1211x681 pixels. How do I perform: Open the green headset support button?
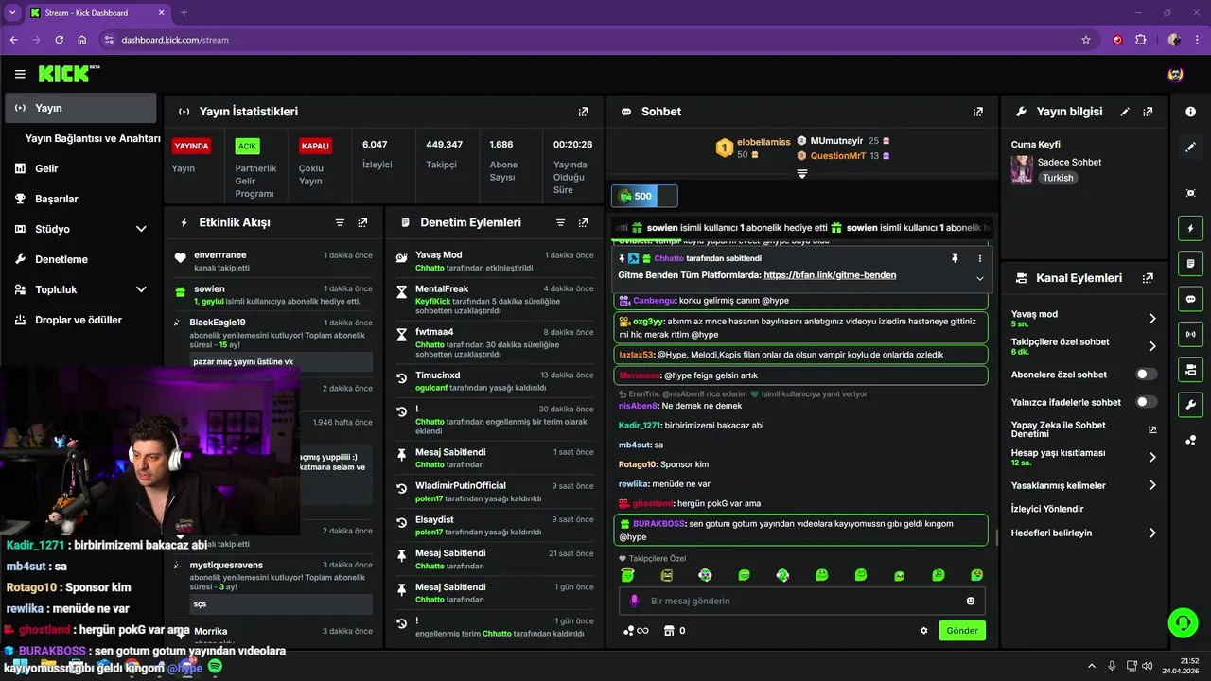[x=1184, y=623]
